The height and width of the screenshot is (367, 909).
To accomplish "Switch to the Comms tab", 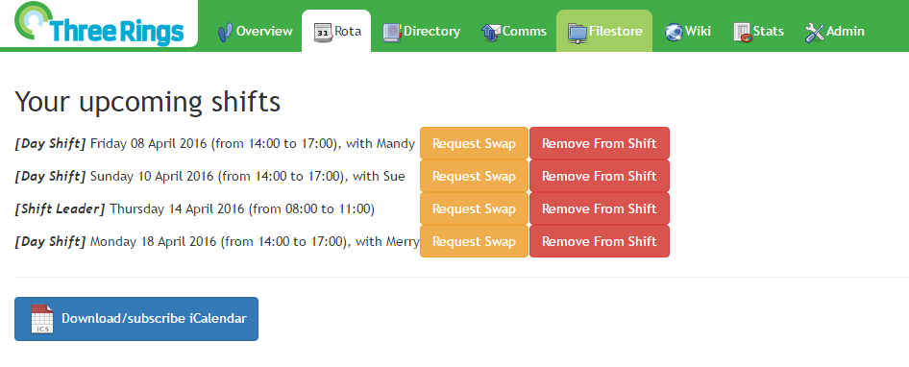I will (x=514, y=31).
